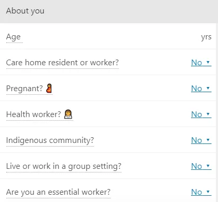Image resolution: width=218 pixels, height=202 pixels.
Task: Open the essential worker No dropdown
Action: (201, 192)
